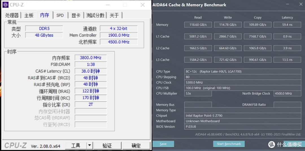The width and height of the screenshot is (305, 151).
Task: Click the empty DRAM:FSB Ratio field
Action: (287, 105)
